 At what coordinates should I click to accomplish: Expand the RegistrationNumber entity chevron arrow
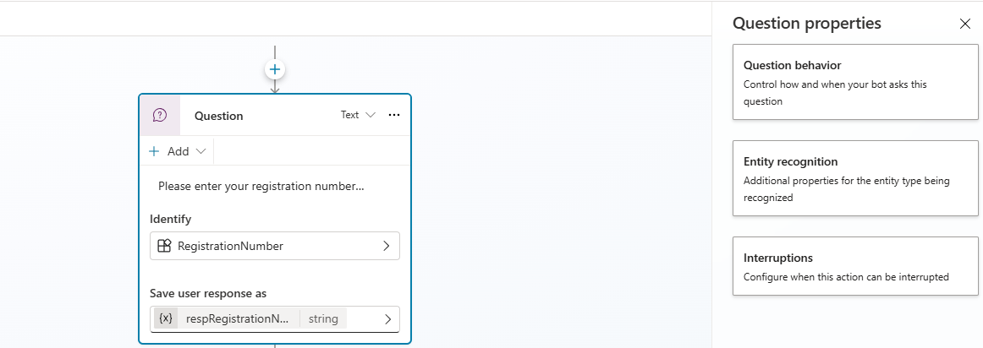pyautogui.click(x=387, y=246)
